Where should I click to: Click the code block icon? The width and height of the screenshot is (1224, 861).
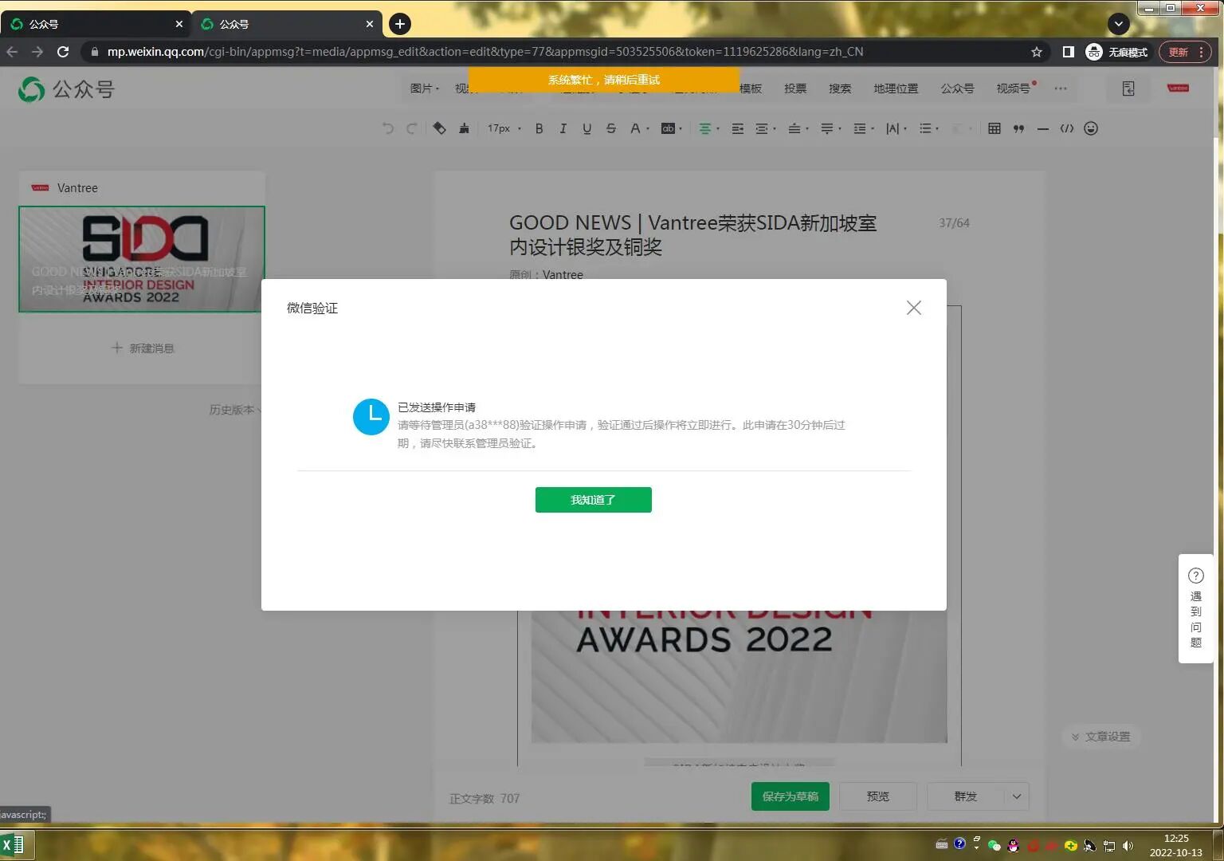(x=1067, y=128)
